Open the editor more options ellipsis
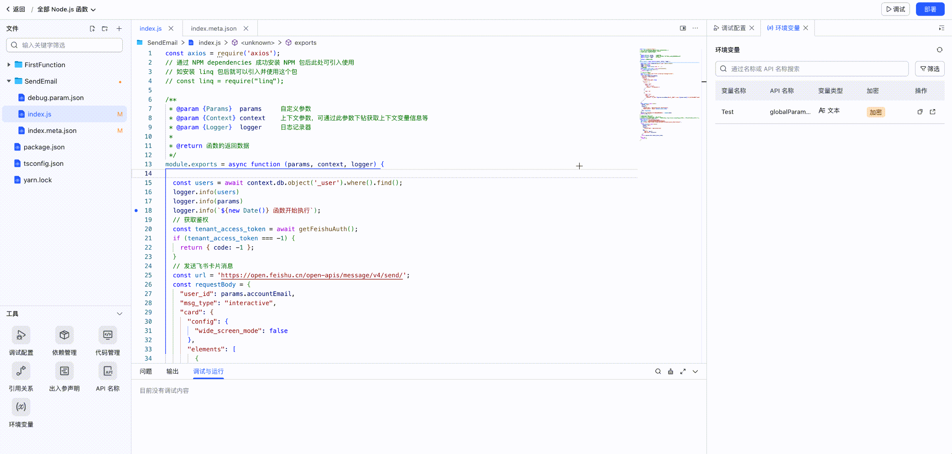952x454 pixels. [695, 28]
